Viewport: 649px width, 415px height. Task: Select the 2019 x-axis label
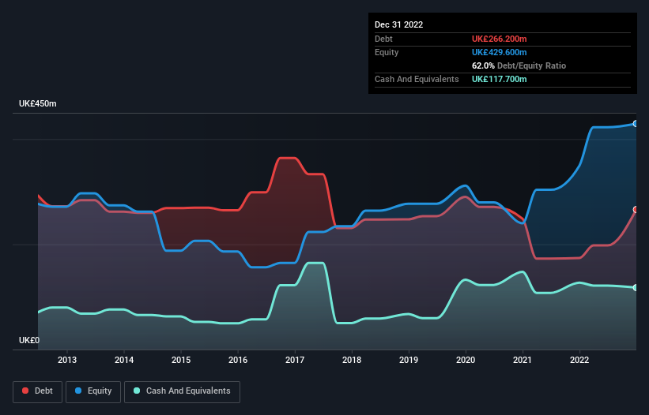[409, 360]
